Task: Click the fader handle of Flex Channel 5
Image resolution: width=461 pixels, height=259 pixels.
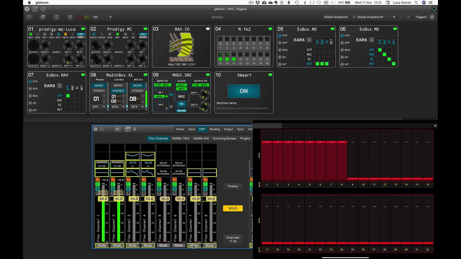Action: point(165,199)
